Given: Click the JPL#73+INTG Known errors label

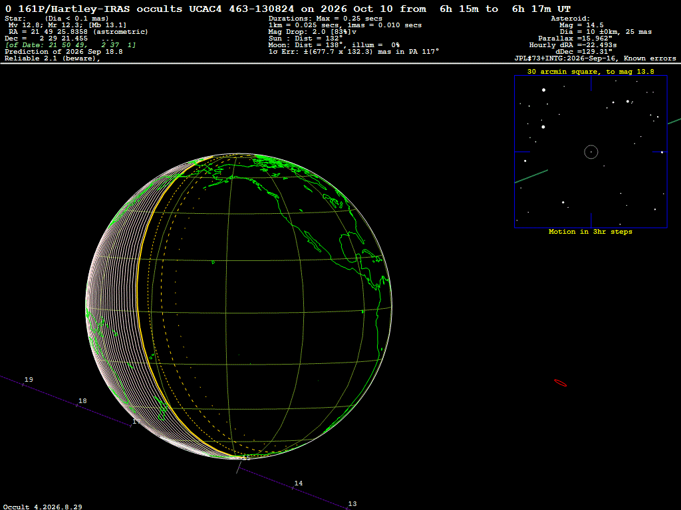Looking at the screenshot, I should [595, 58].
